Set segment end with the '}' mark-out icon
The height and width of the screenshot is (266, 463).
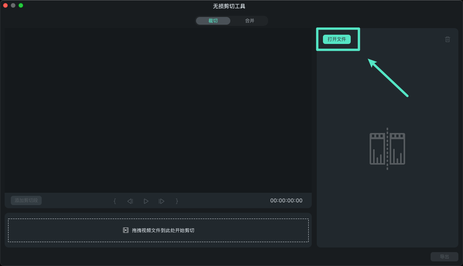click(177, 201)
